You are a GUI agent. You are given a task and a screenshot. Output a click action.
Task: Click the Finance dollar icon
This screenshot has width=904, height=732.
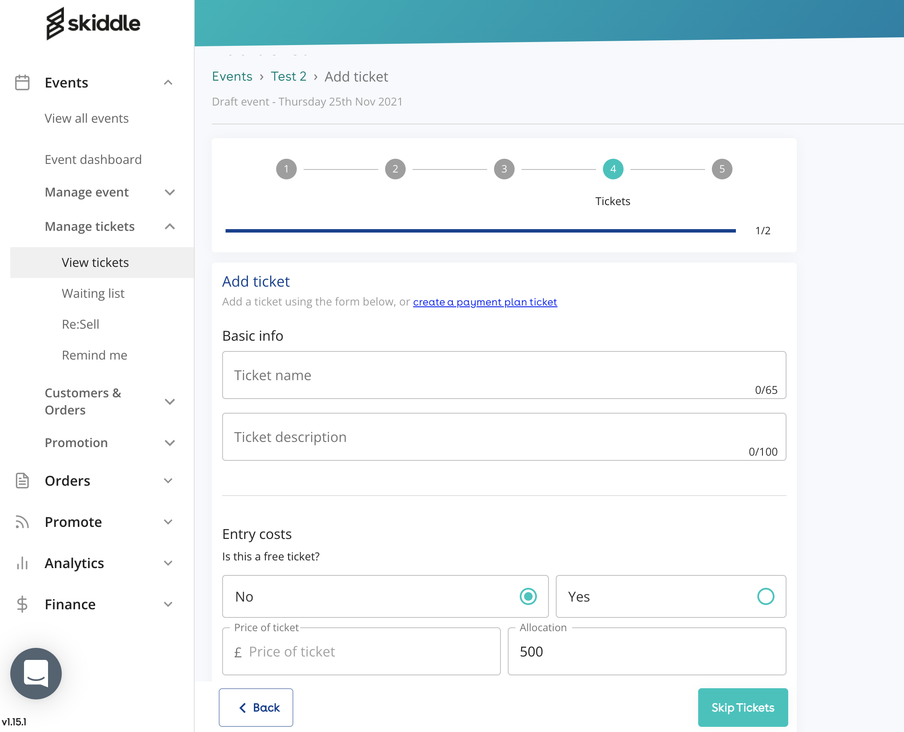point(22,604)
